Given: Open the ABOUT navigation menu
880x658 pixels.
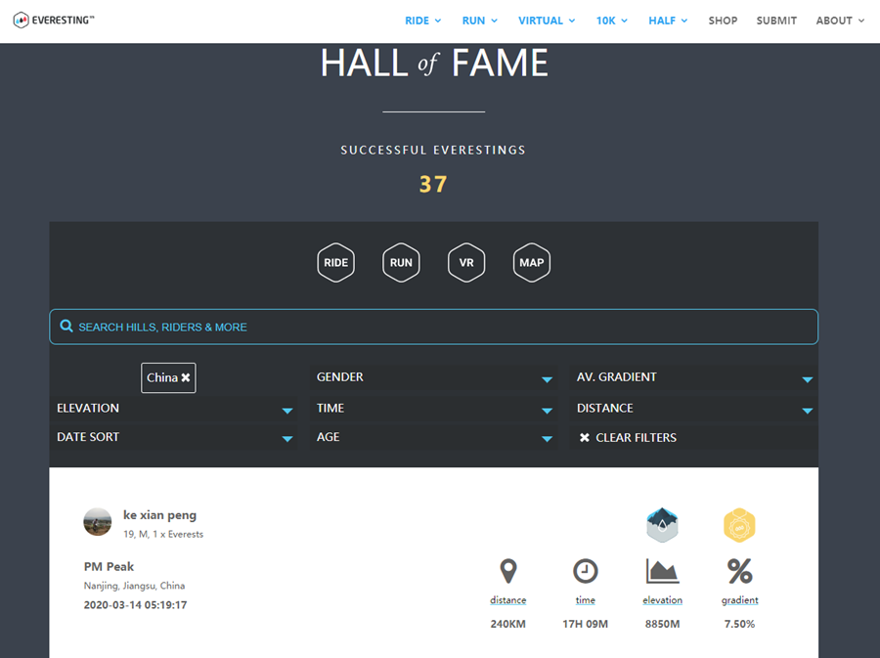Looking at the screenshot, I should coord(840,21).
